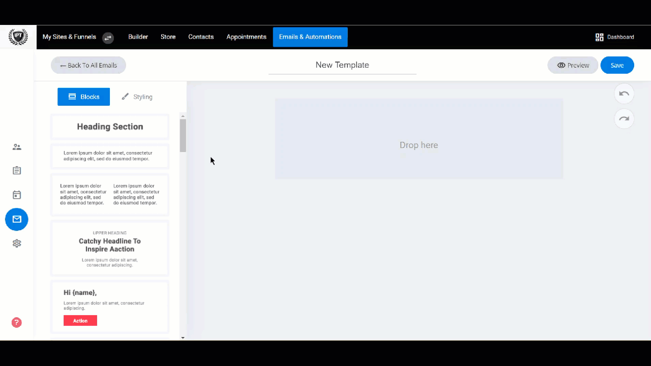Image resolution: width=651 pixels, height=366 pixels.
Task: Navigate to the Appointments section
Action: (x=246, y=37)
